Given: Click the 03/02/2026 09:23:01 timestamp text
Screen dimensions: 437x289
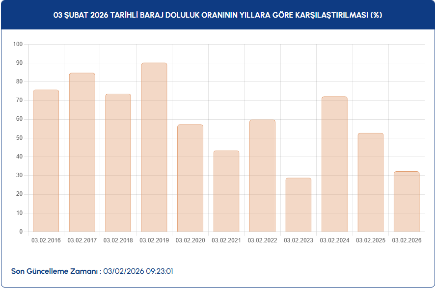Looking at the screenshot, I should pos(138,271).
